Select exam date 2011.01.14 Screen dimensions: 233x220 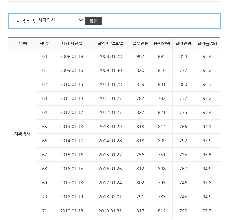click(x=72, y=98)
